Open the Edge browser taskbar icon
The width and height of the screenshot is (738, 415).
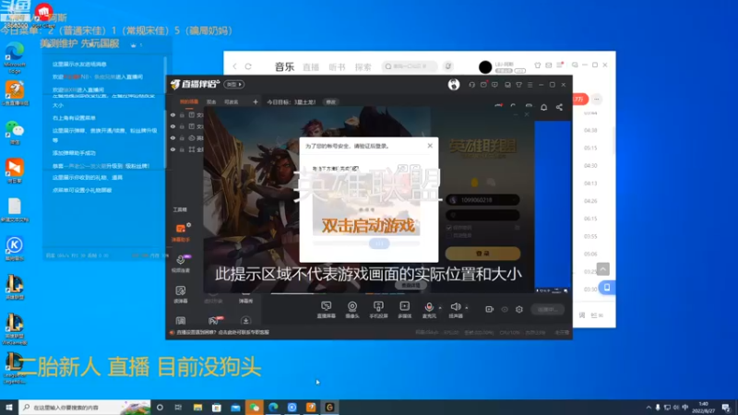tap(273, 407)
